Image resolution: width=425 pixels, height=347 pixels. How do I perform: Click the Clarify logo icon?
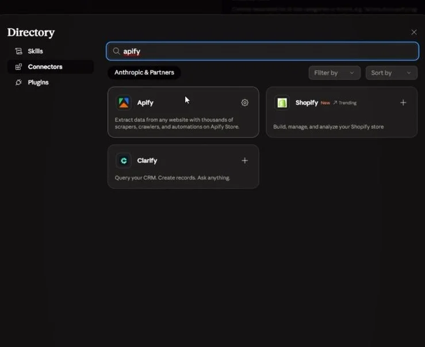pyautogui.click(x=124, y=161)
